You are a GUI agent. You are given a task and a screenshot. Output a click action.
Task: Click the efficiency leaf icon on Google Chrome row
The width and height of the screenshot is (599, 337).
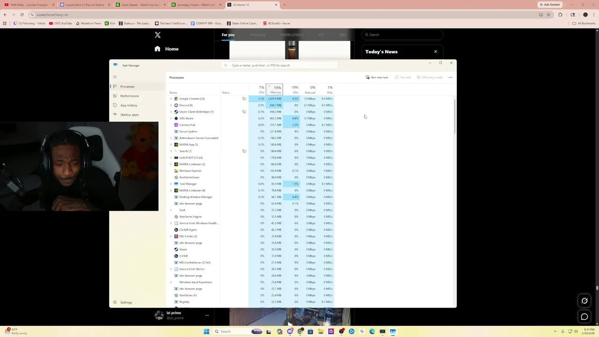244,99
